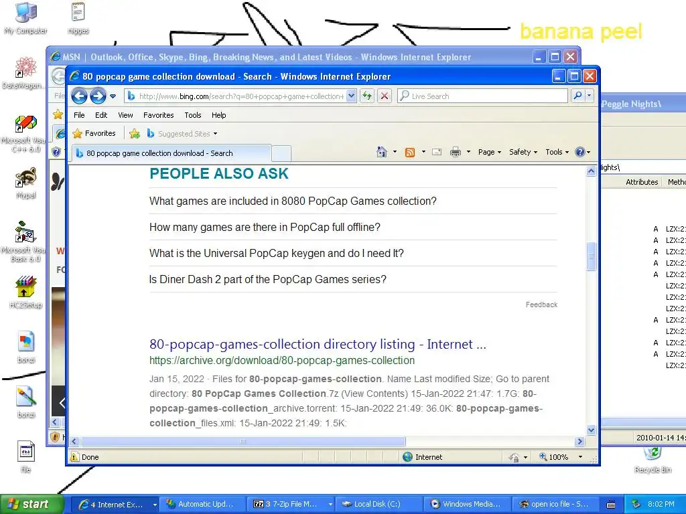Open '80-popcap-games-collection directory listing' result
Screen dimensions: 686x514
318,345
